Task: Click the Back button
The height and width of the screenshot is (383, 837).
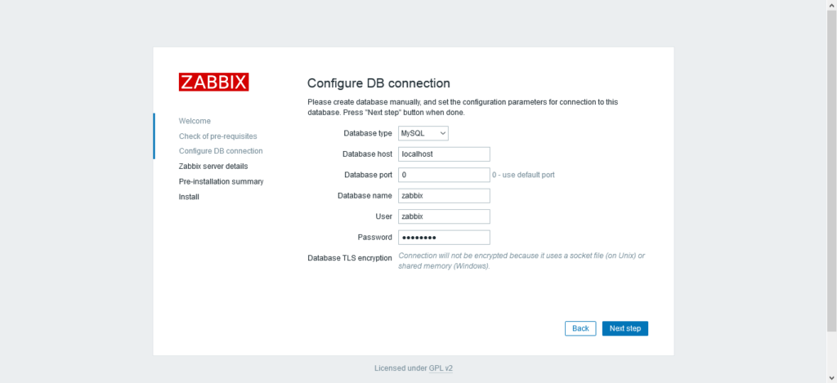Action: coord(580,328)
